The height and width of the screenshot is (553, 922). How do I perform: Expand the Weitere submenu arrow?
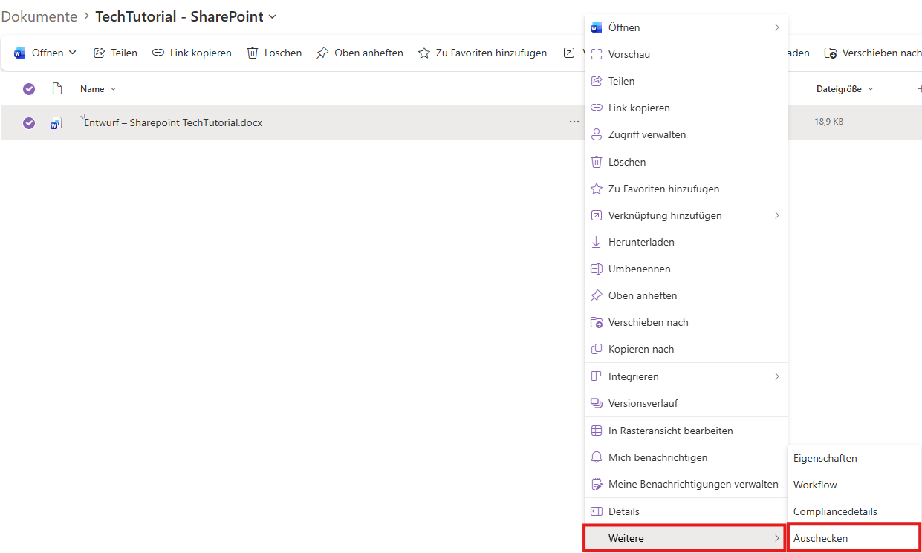777,538
